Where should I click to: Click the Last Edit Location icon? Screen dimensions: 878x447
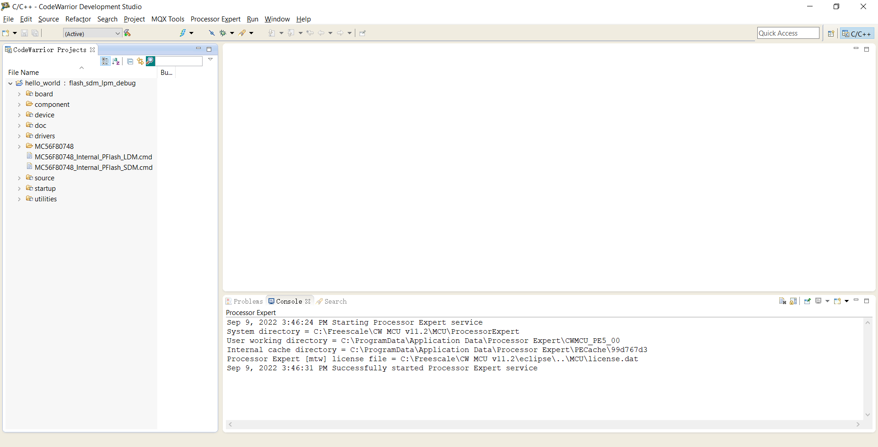310,33
